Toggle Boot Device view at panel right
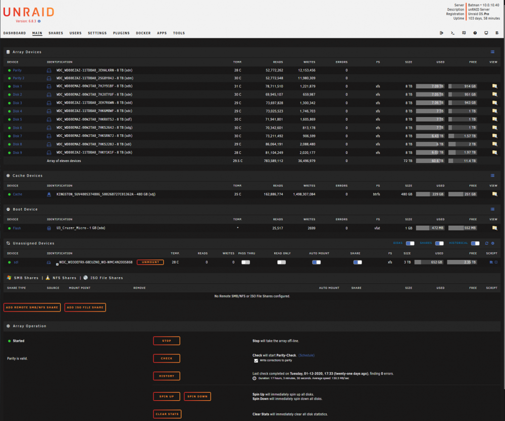This screenshot has width=505, height=421. tap(492, 209)
